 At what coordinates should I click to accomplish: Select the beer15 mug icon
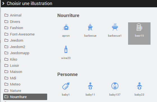click(x=139, y=27)
